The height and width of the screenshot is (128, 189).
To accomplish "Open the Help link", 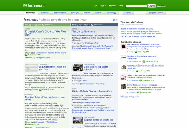I will 120,6.
